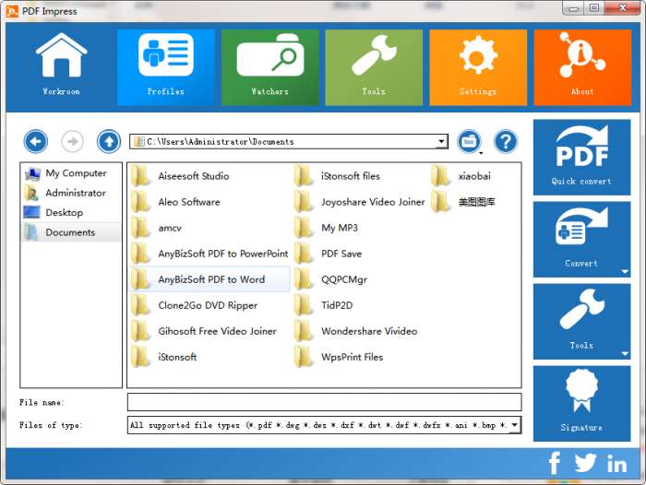Expand the path address dropdown
Screen dimensions: 646x485
tap(441, 142)
